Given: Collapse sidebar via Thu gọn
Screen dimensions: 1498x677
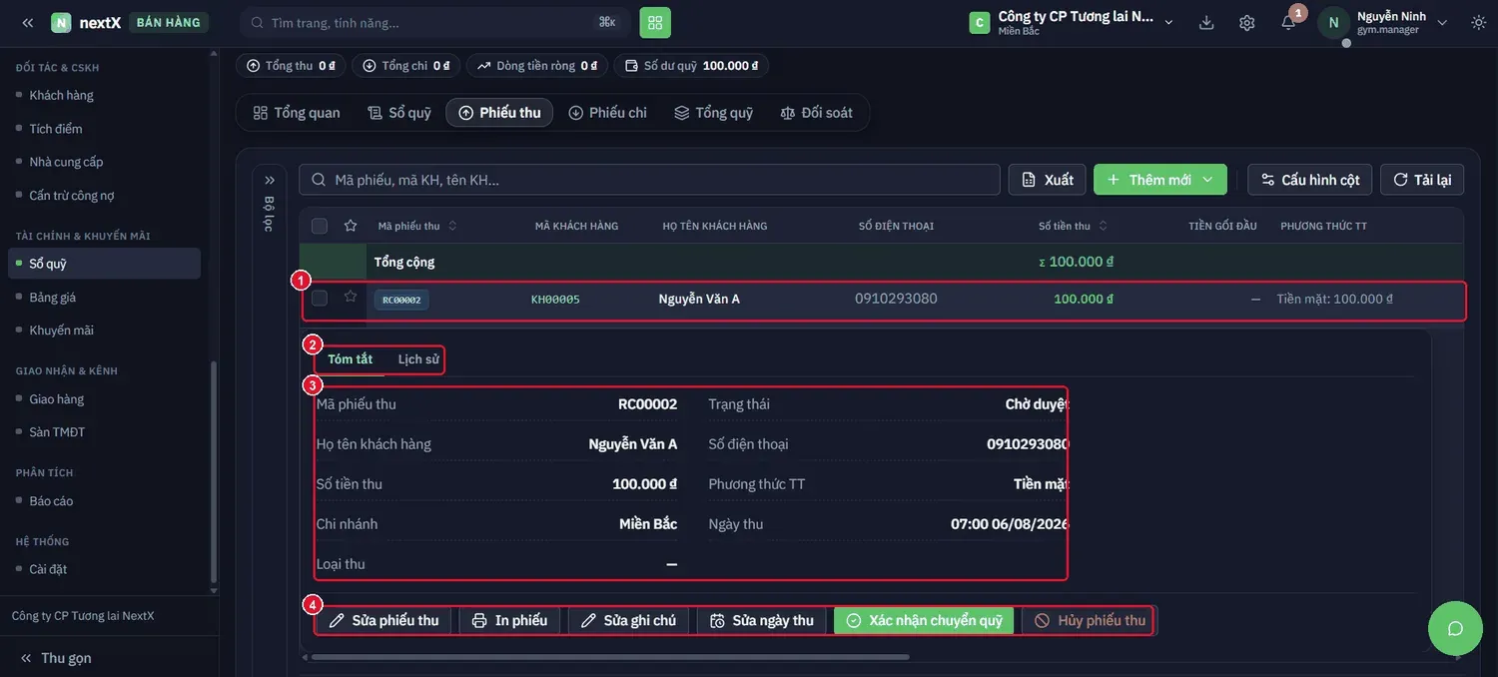Looking at the screenshot, I should (x=56, y=658).
